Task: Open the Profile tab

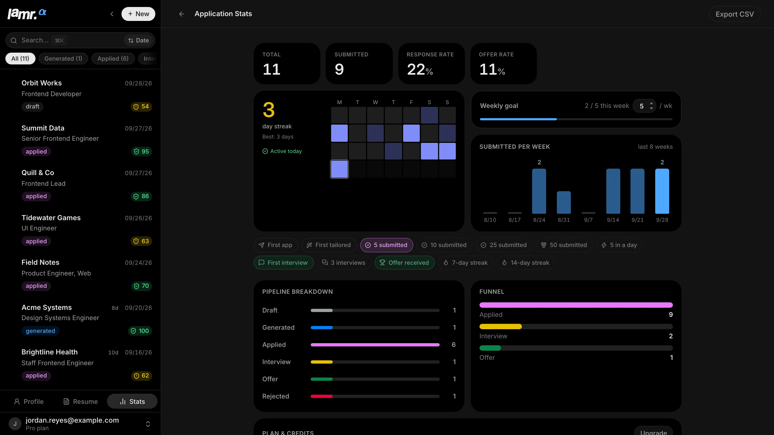Action: 29,401
